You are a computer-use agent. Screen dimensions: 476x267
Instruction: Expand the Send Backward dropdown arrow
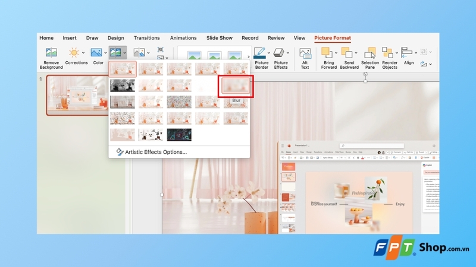(356, 53)
